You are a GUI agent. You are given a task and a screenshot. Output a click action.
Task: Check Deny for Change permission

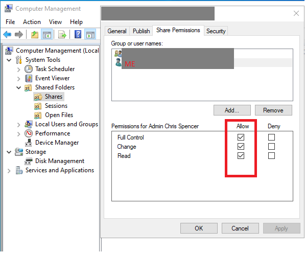[271, 146]
